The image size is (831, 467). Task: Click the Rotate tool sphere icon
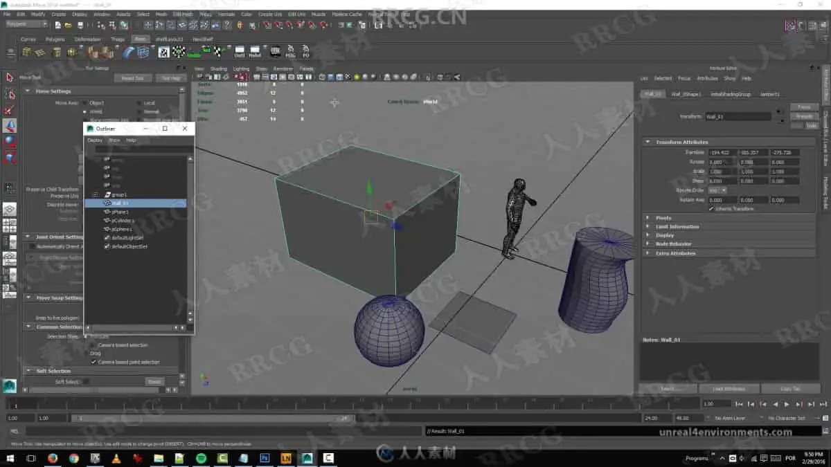(x=10, y=142)
